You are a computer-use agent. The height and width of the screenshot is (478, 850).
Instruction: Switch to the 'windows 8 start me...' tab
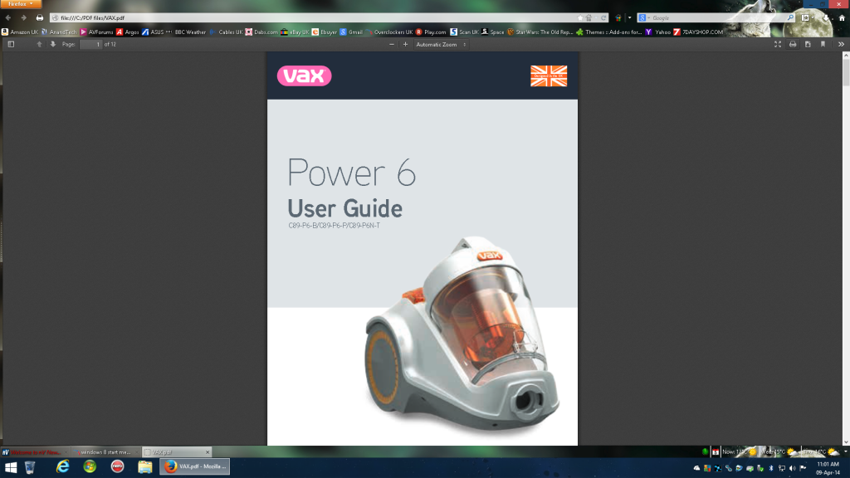click(105, 452)
